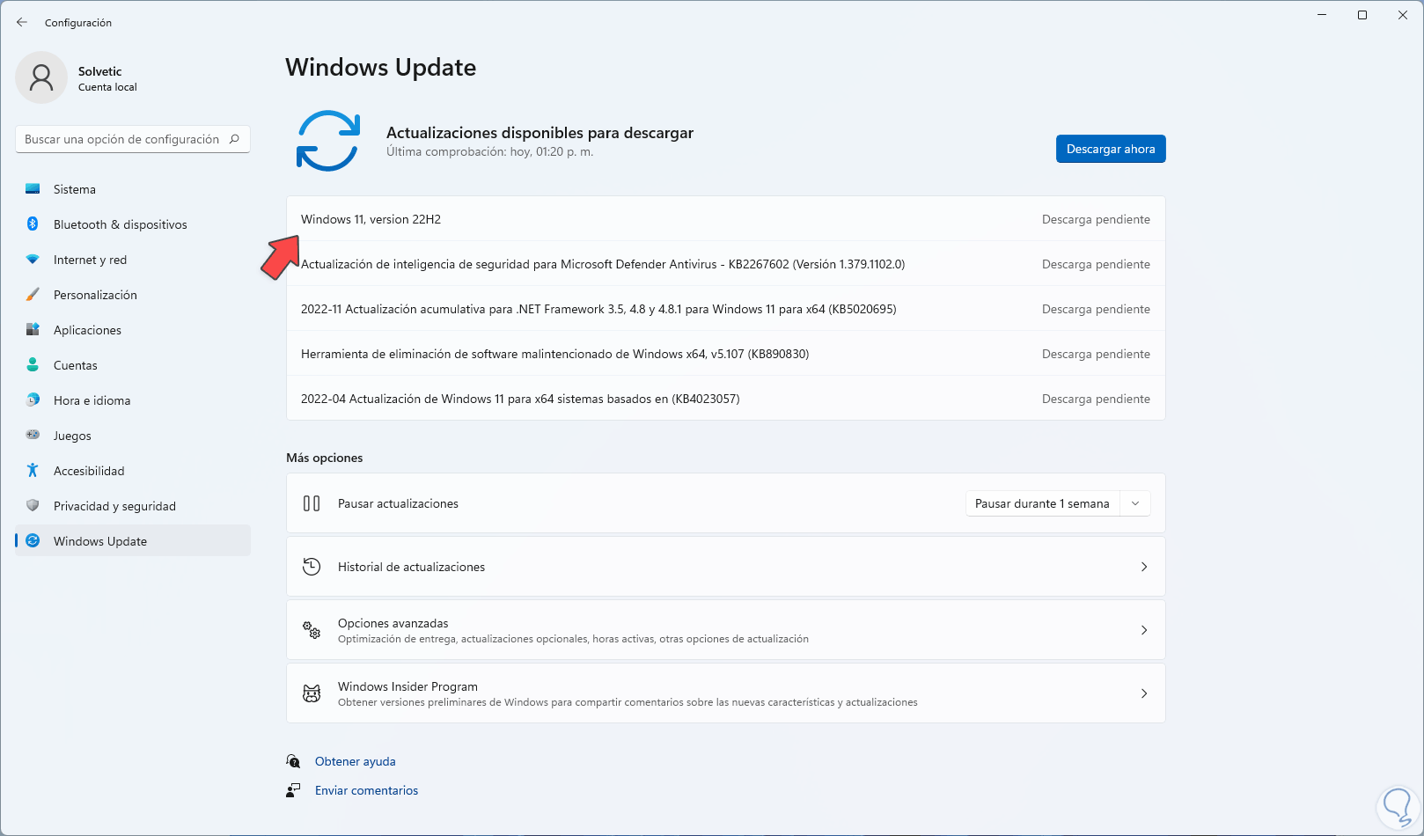1424x836 pixels.
Task: Click the .NET Framework KB5020695 update
Action: [726, 309]
